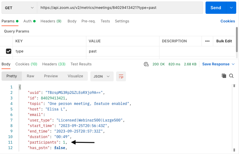This screenshot has width=239, height=154.
Task: Click the response body vertical scrollbar
Action: point(234,118)
